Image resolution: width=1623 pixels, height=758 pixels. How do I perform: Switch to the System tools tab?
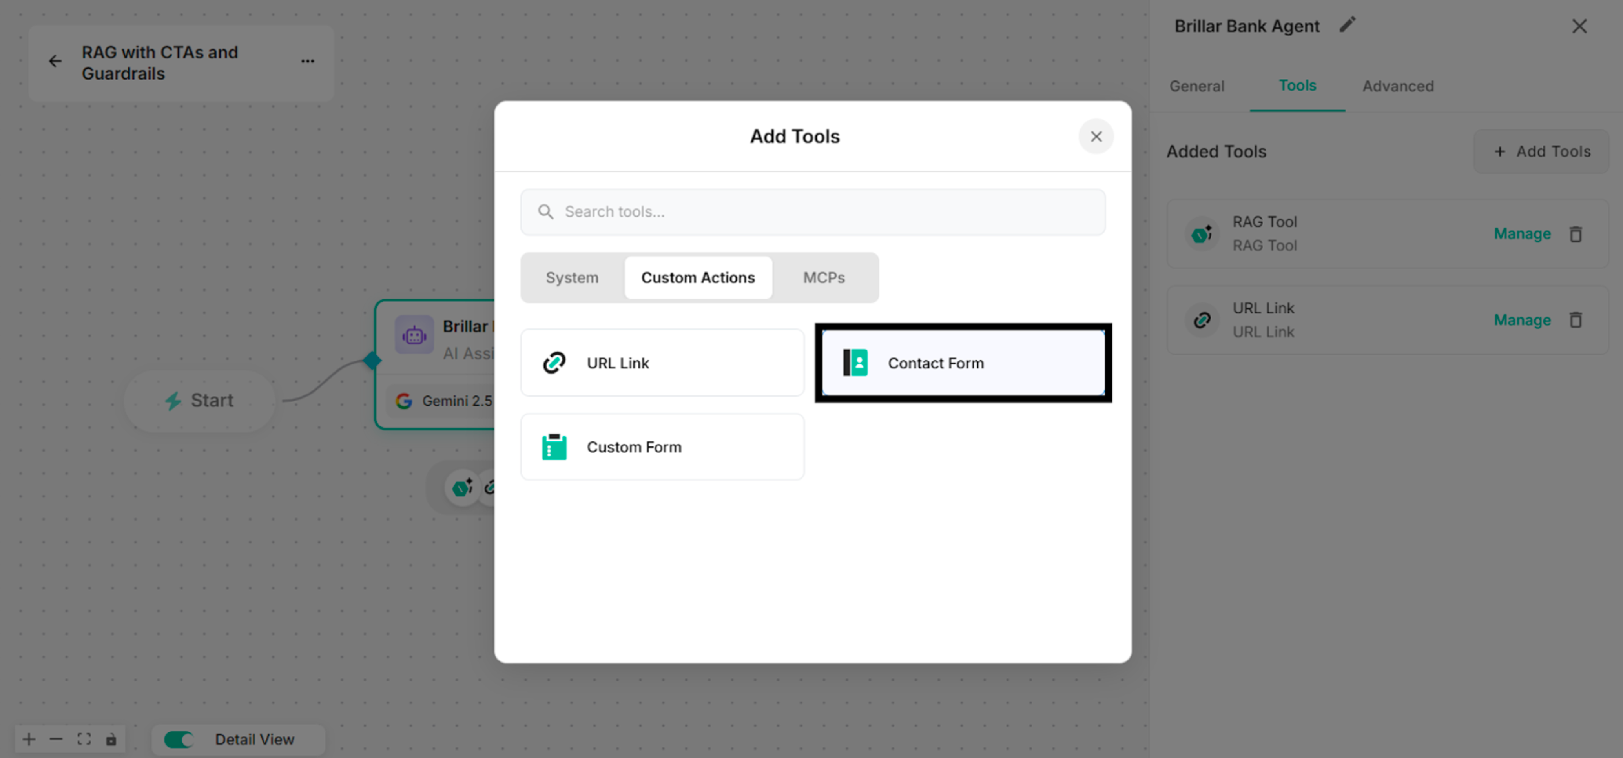click(571, 277)
